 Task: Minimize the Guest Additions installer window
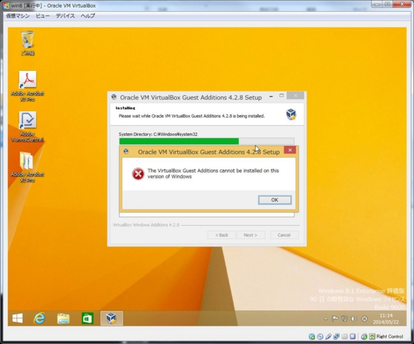pos(271,96)
